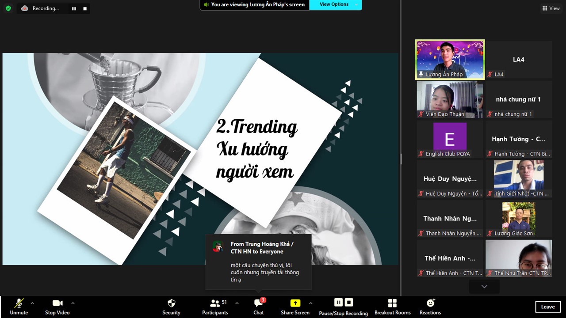Expand share screen options arrow

tap(310, 303)
